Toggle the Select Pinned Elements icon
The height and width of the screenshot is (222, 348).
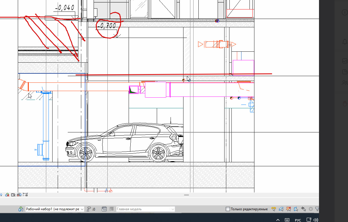click(x=289, y=209)
